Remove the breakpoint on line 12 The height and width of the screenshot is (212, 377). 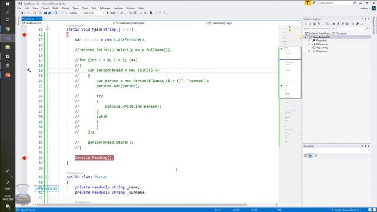click(24, 35)
